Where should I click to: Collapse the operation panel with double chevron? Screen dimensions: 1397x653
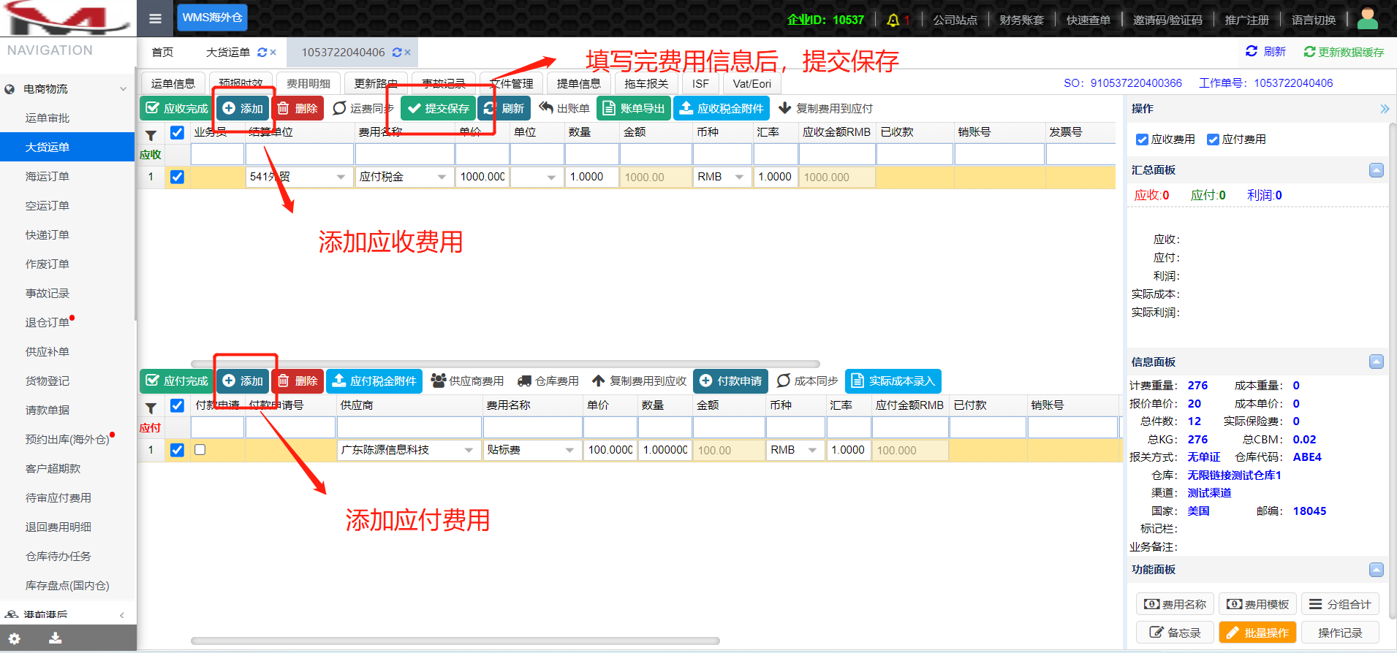(x=1384, y=109)
